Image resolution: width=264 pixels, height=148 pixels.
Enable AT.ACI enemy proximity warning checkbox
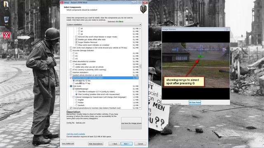(71, 69)
